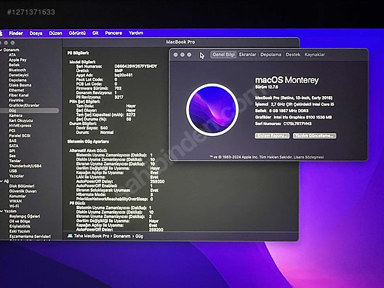Select Apple Pay in the sidebar

pos(17,60)
